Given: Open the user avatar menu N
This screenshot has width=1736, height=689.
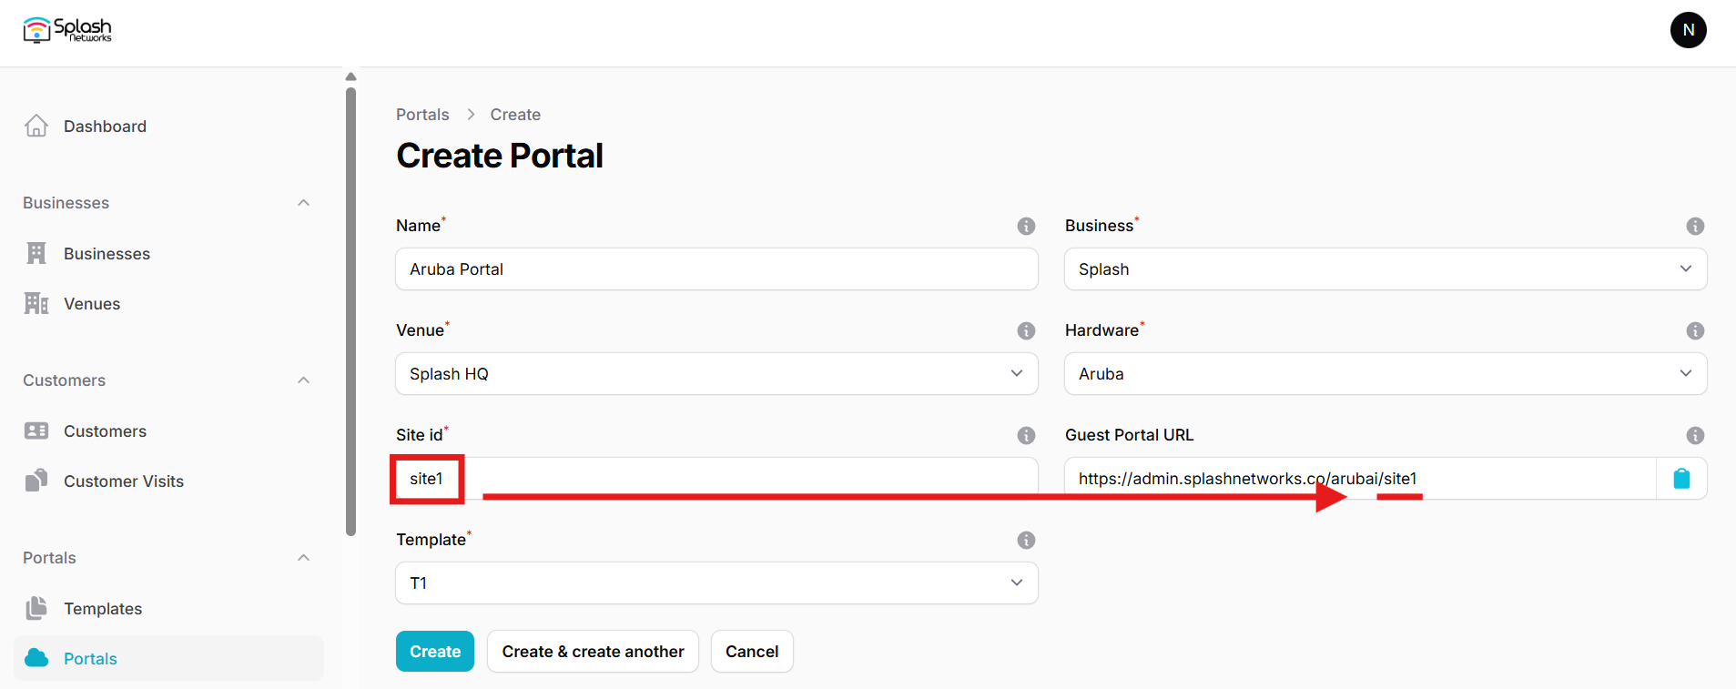Looking at the screenshot, I should pos(1688,30).
